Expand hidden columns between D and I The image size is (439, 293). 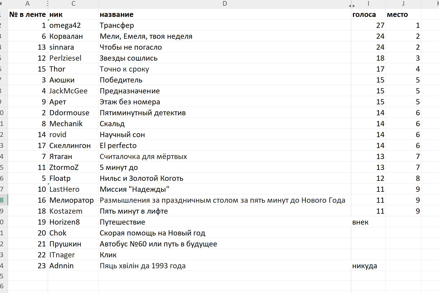tap(352, 5)
